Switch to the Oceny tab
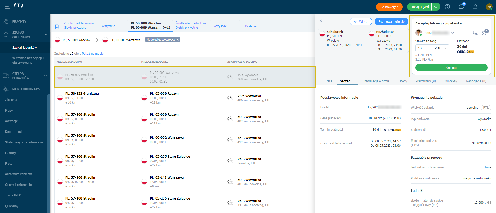The height and width of the screenshot is (213, 496). 403,81
